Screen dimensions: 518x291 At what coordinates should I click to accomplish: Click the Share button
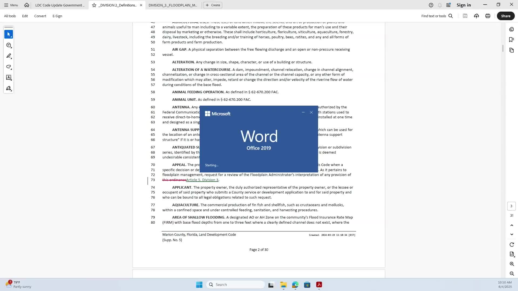coord(505,16)
